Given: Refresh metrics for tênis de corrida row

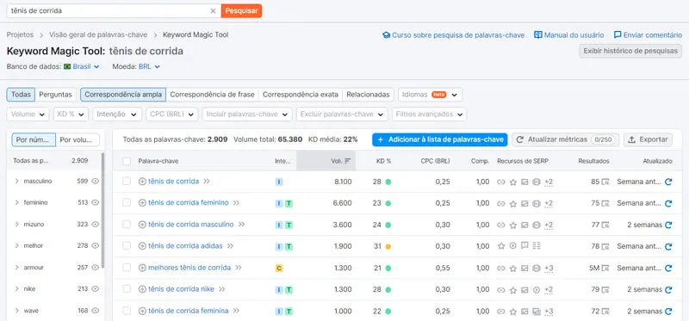Looking at the screenshot, I should (668, 182).
